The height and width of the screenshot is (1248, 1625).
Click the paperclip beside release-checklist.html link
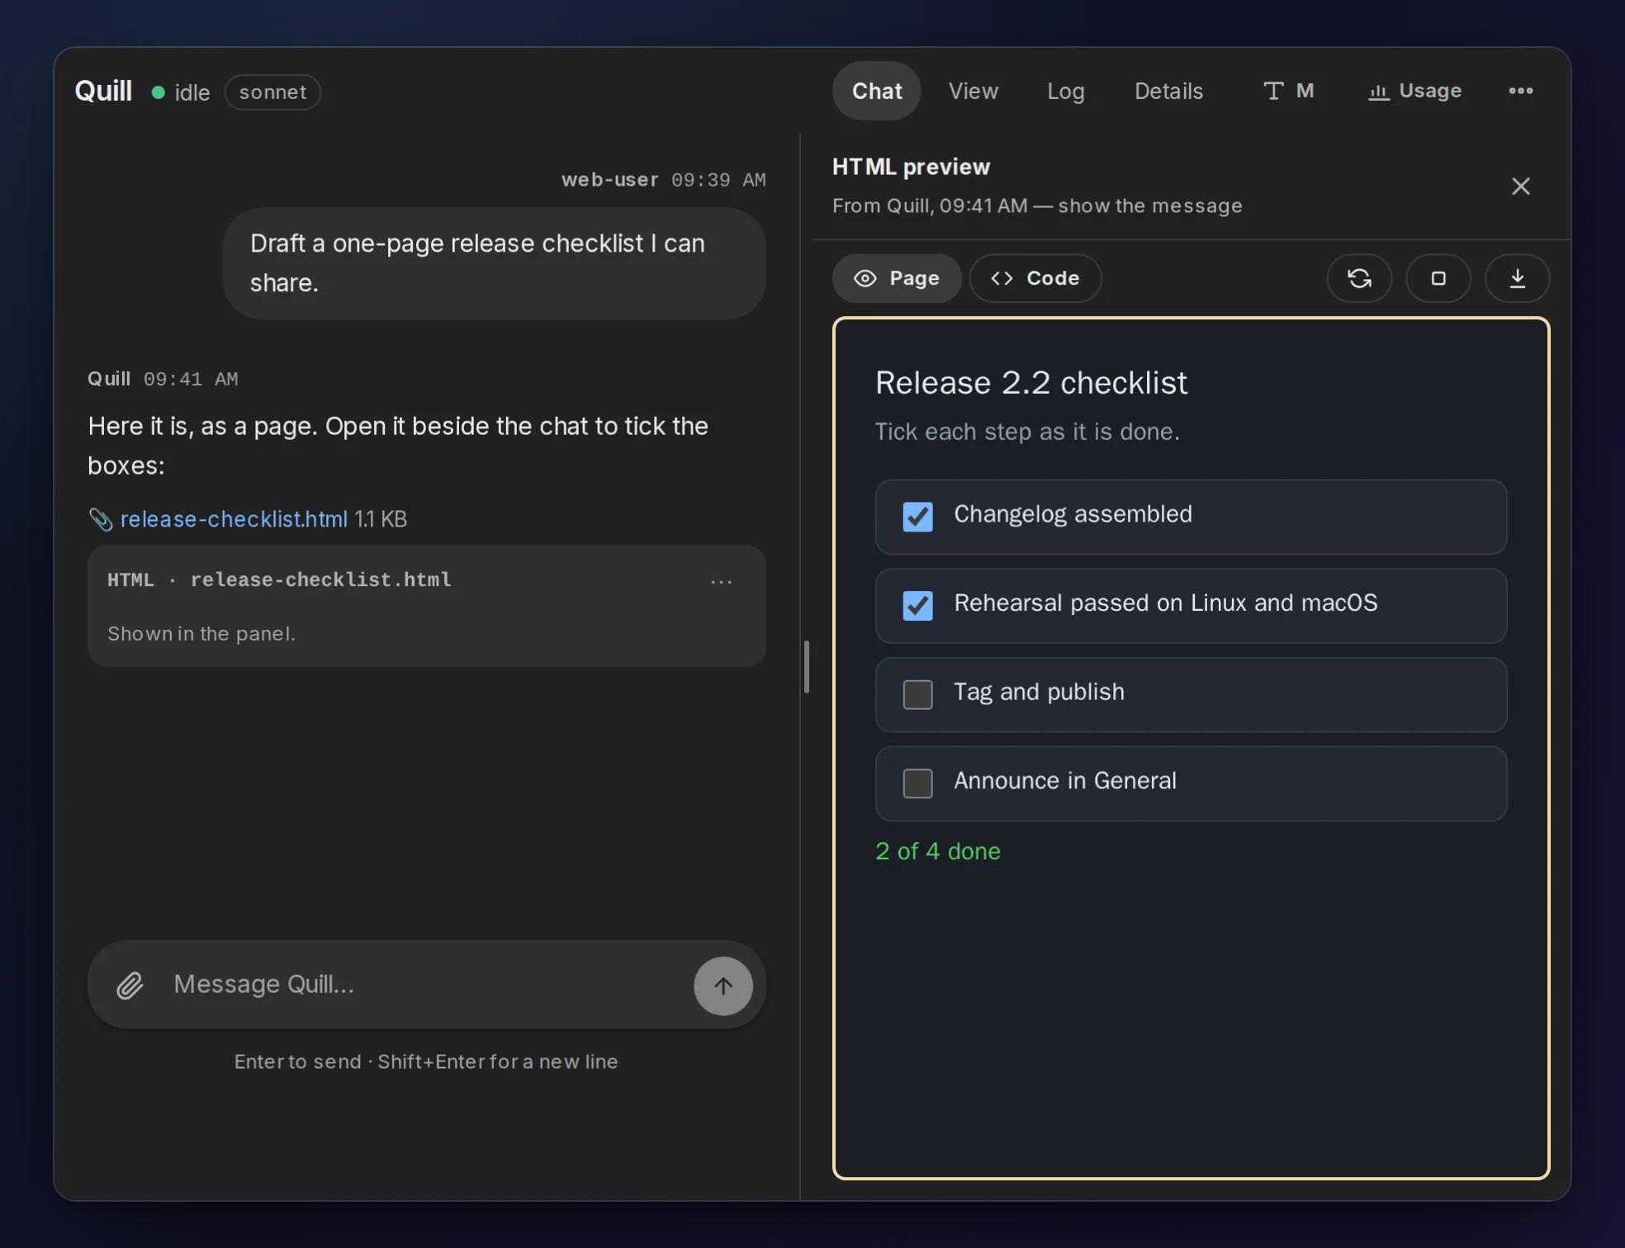click(101, 519)
